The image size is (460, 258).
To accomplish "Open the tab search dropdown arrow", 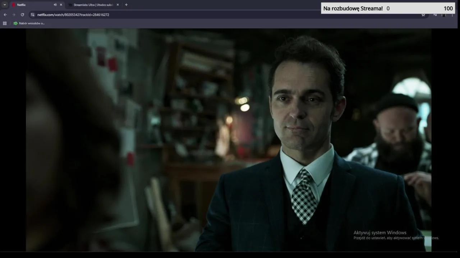I will (5, 5).
